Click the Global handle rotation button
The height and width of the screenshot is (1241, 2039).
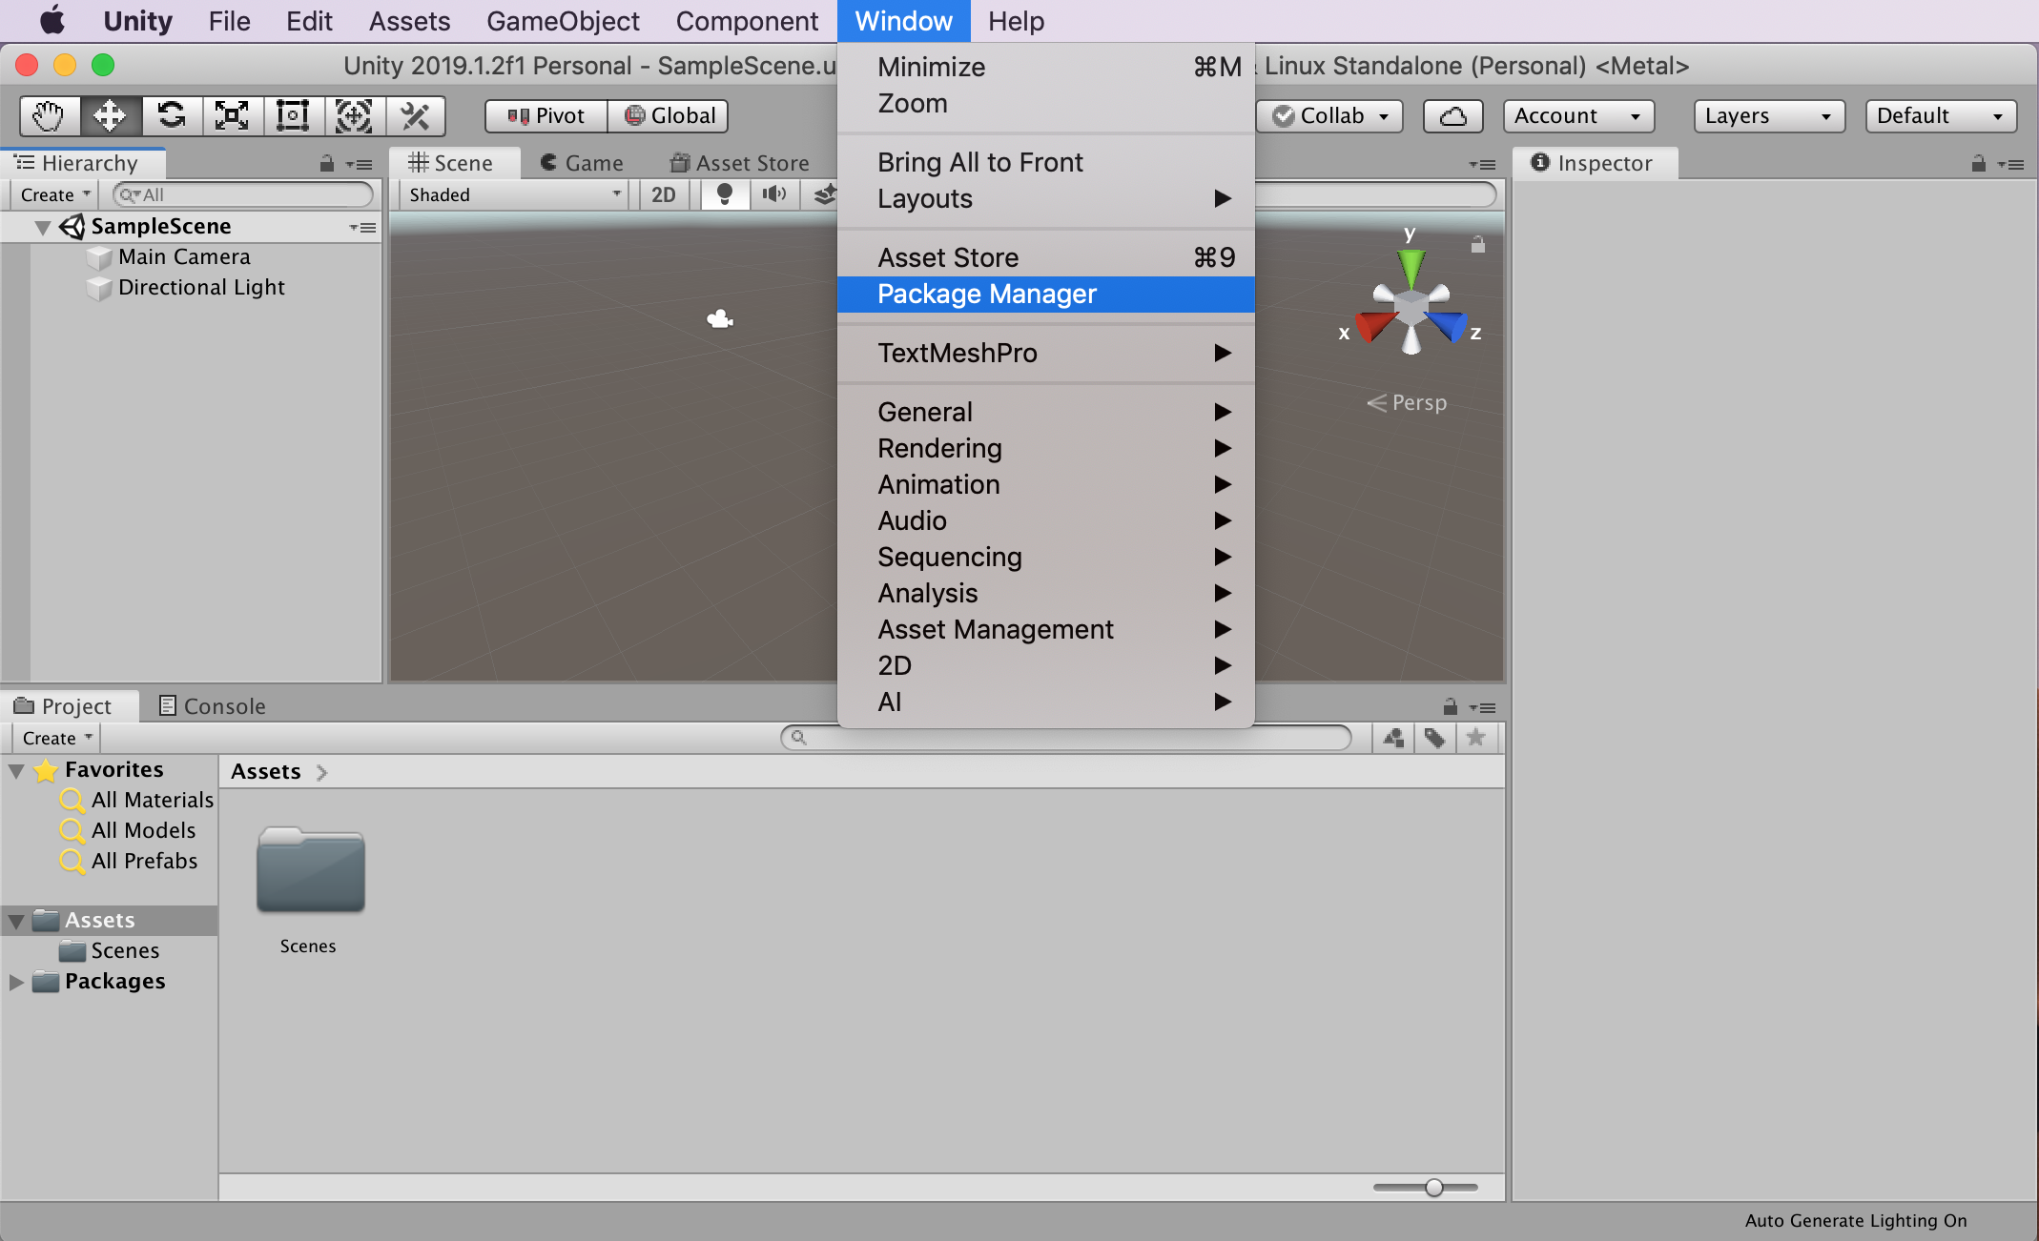click(x=669, y=116)
